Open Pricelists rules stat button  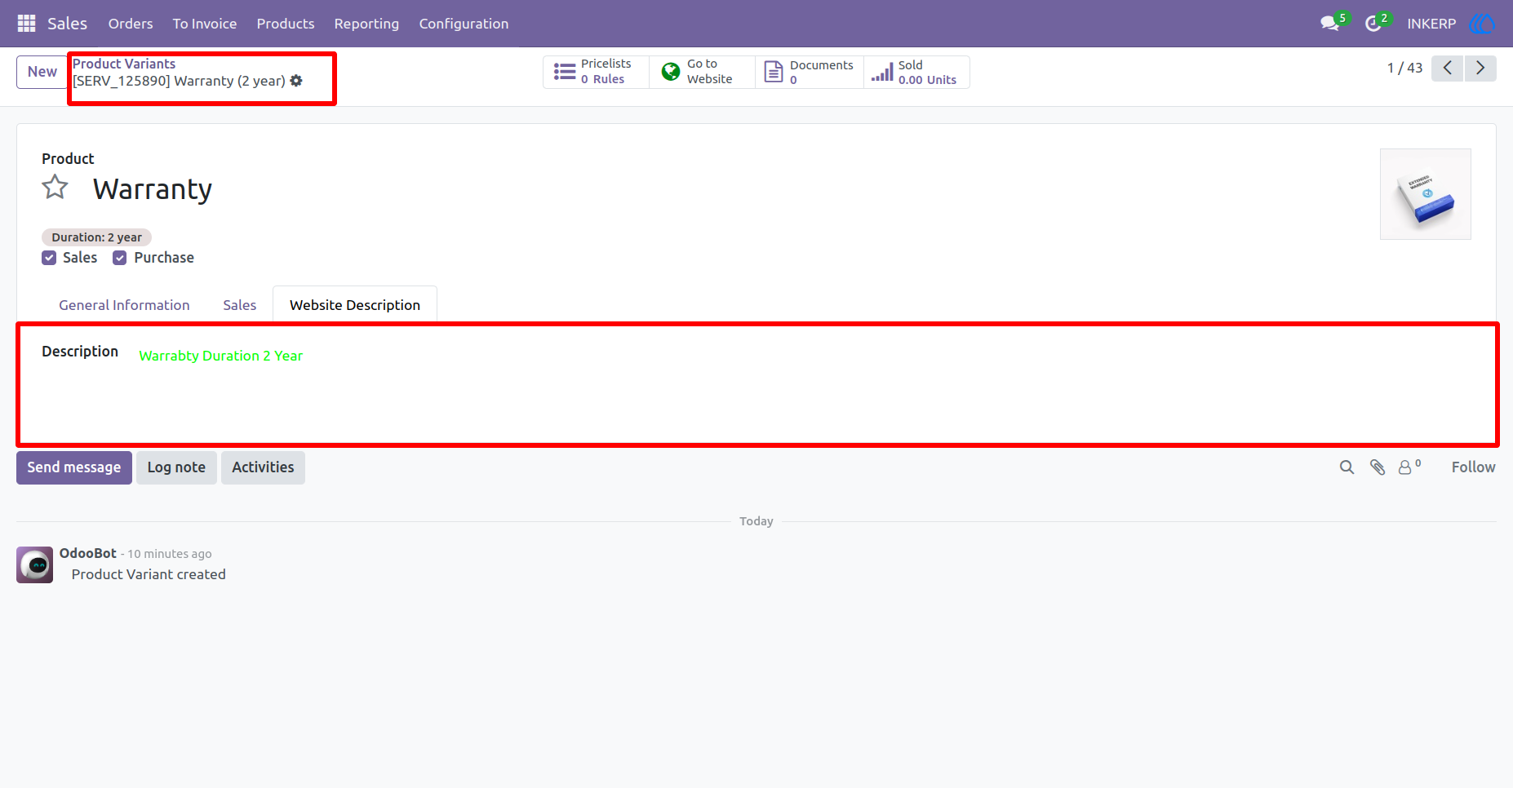(596, 72)
